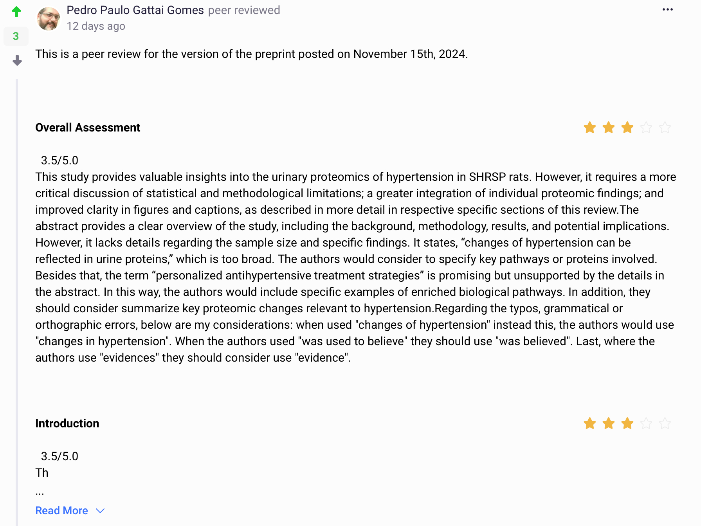Click the fourth star on Overall Assessment rating
Image resolution: width=701 pixels, height=526 pixels.
tap(646, 127)
